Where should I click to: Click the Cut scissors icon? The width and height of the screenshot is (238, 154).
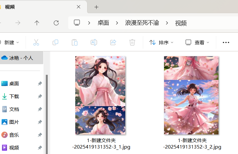coord(36,42)
